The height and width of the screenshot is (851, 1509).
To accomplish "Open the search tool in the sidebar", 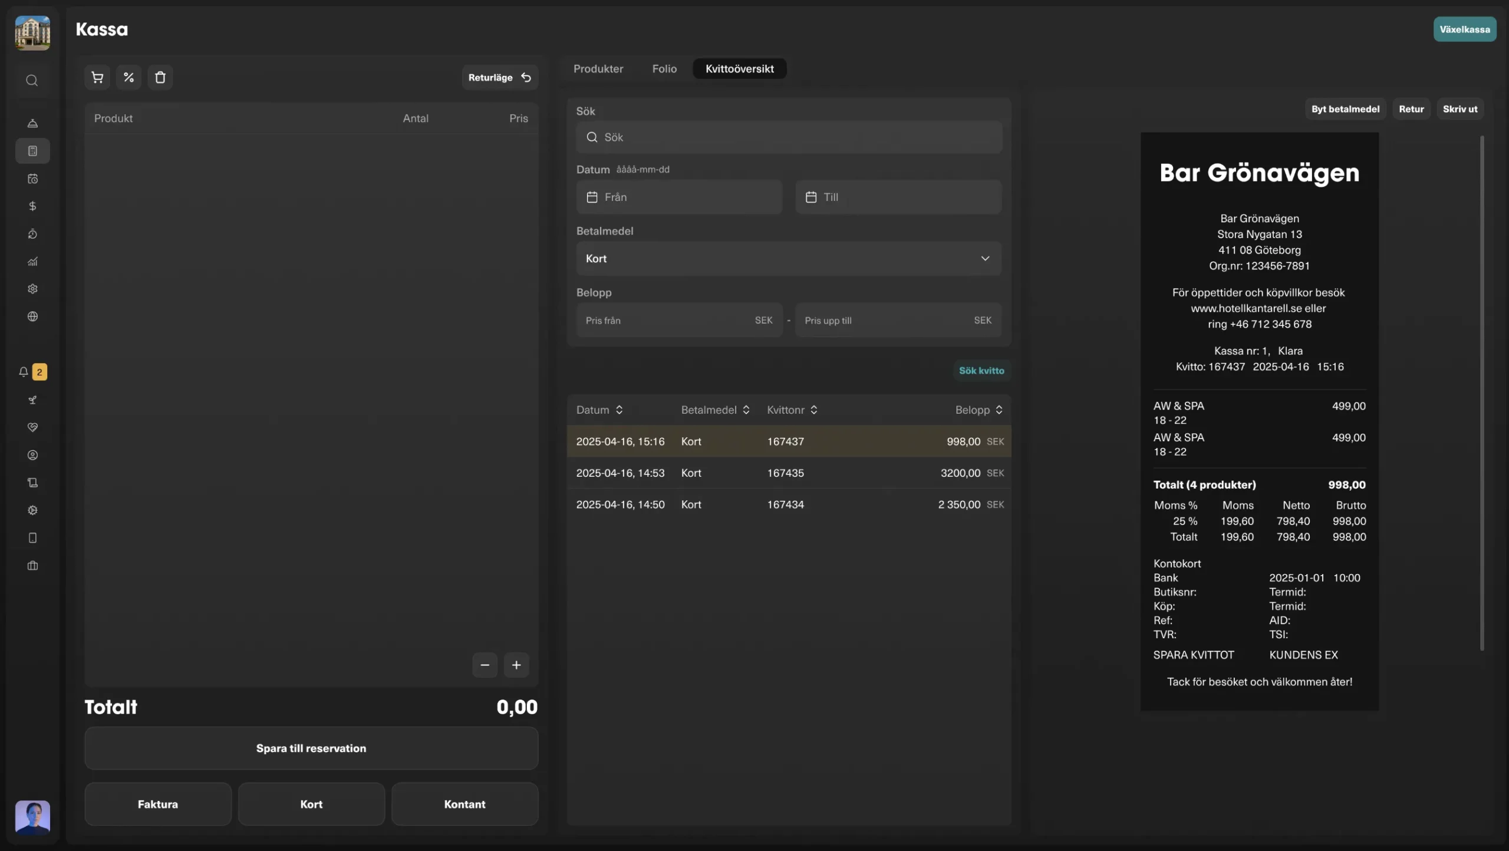I will (x=32, y=81).
